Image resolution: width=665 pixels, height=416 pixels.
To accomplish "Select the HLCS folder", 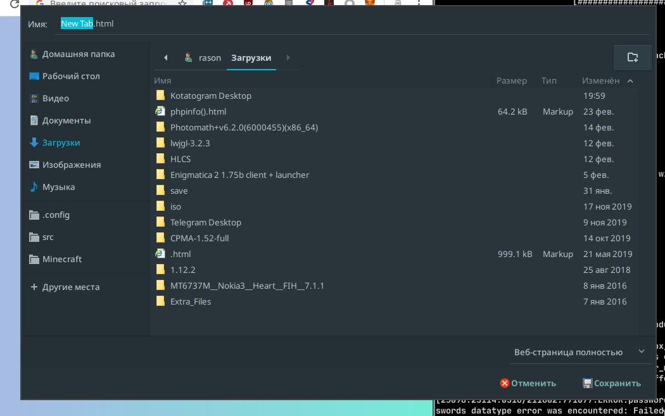I will 395,159.
